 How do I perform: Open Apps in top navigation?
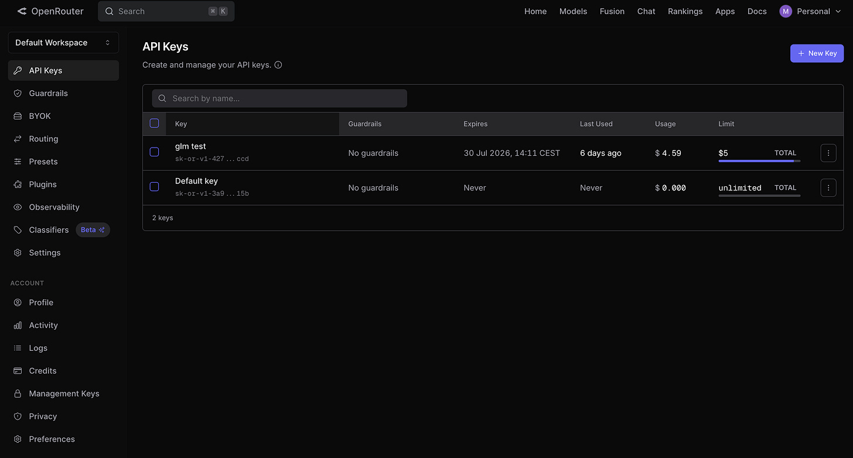click(x=725, y=11)
